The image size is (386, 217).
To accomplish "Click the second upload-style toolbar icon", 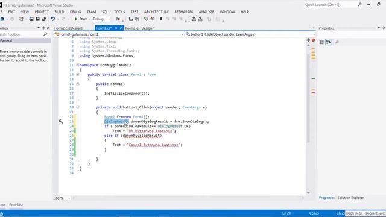I will pyautogui.click(x=200, y=19).
